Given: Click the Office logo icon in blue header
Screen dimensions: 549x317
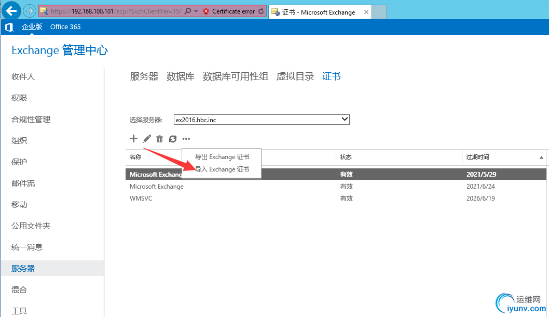Looking at the screenshot, I should coord(9,27).
